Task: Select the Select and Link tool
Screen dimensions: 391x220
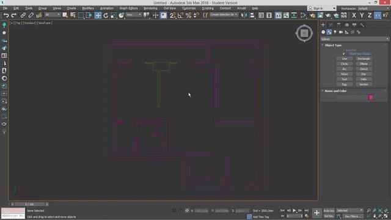Action: coord(23,15)
